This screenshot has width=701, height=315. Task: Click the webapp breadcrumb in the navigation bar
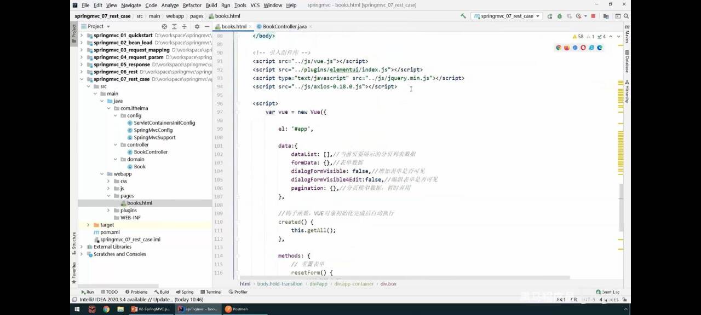pyautogui.click(x=175, y=16)
